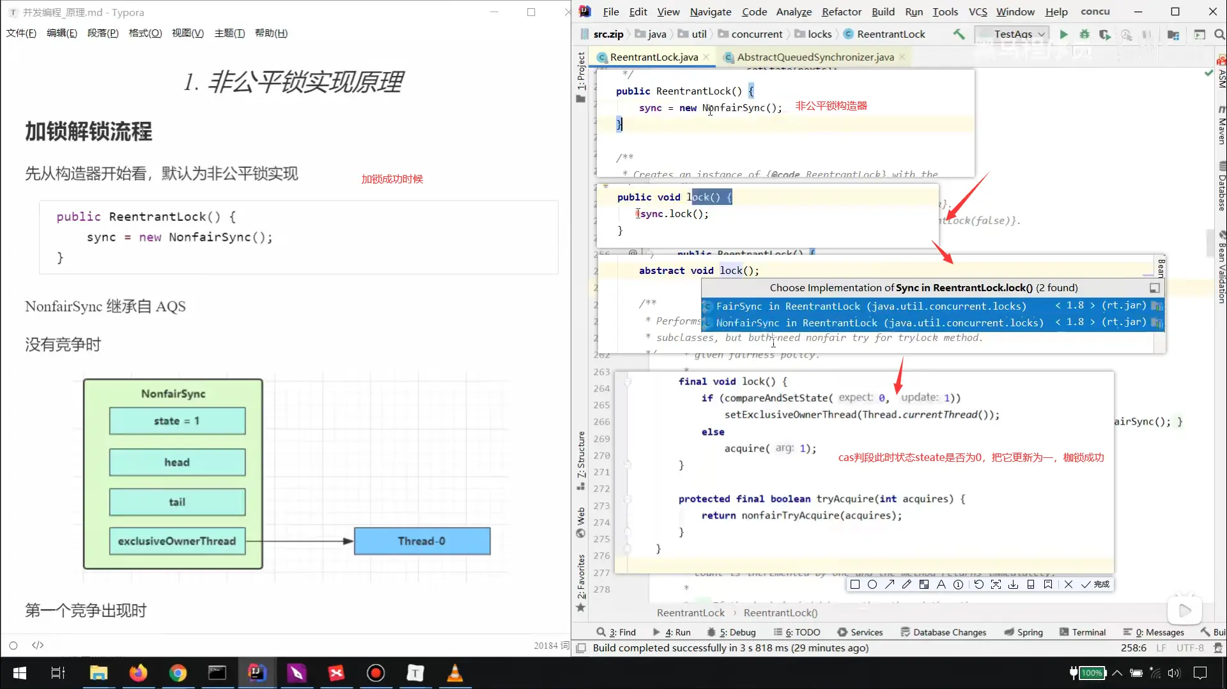Cancel screenshot with X icon

1069,584
